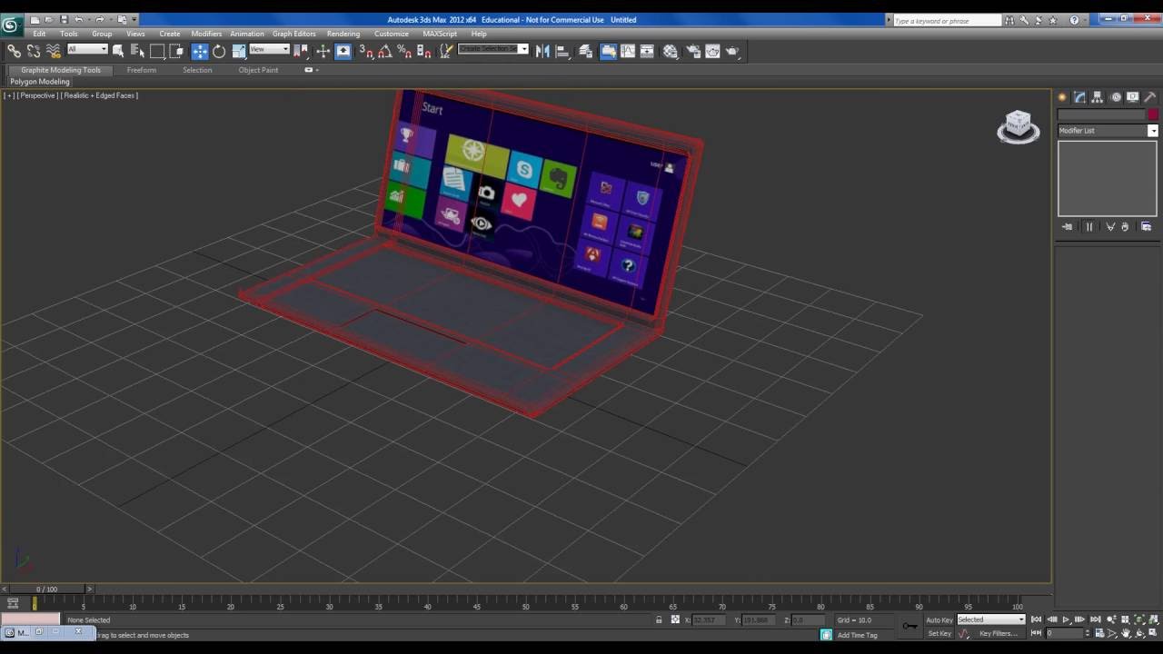This screenshot has height=654, width=1163.
Task: Click the large Set Keys key icon
Action: tap(910, 625)
